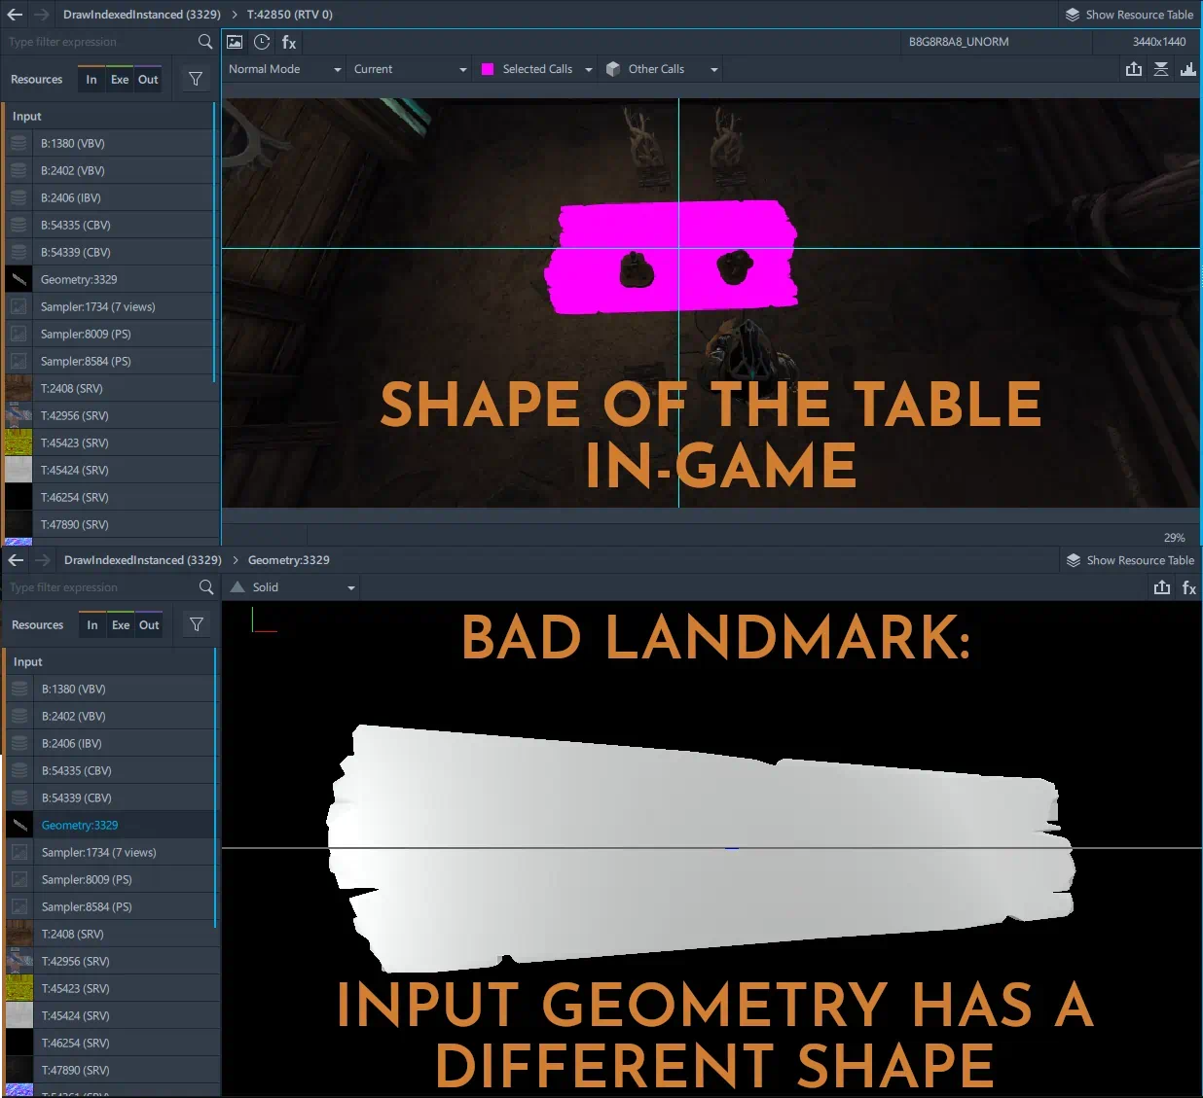Click the filter funnel icon in top resources panel
Screen dimensions: 1203x1098
tap(196, 80)
